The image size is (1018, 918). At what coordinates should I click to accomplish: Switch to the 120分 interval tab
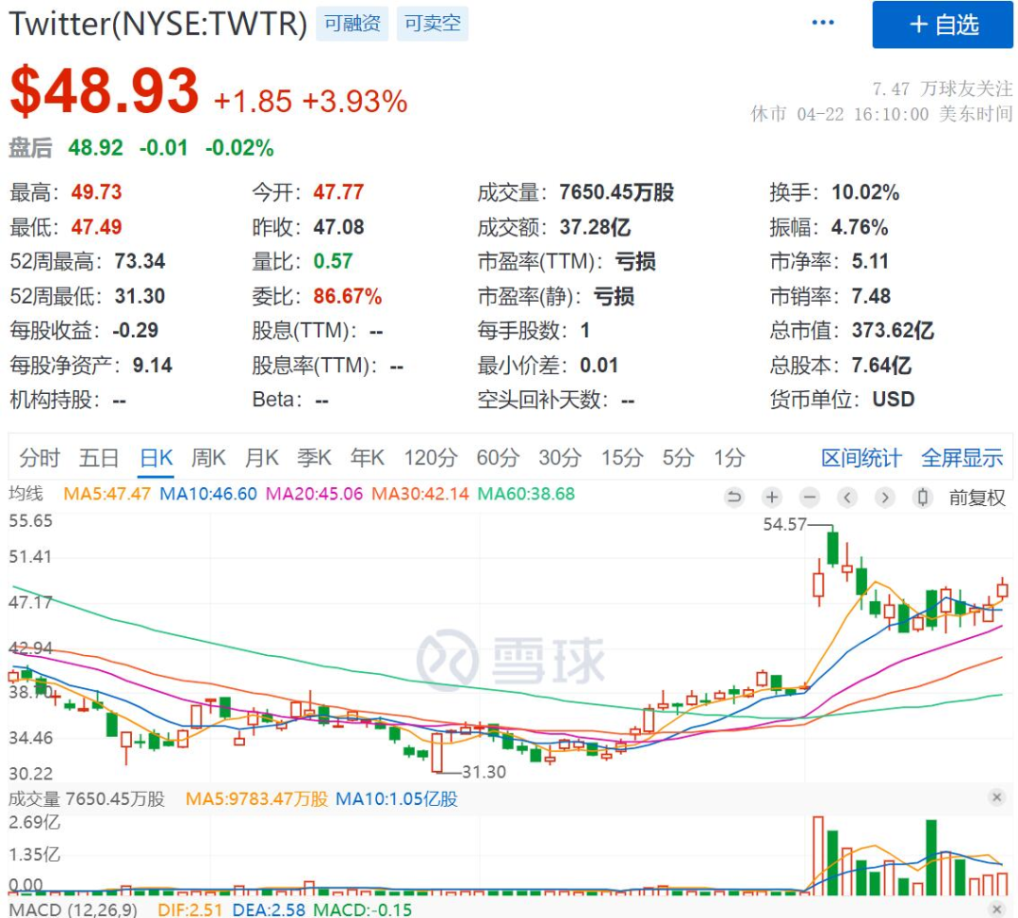tap(431, 458)
